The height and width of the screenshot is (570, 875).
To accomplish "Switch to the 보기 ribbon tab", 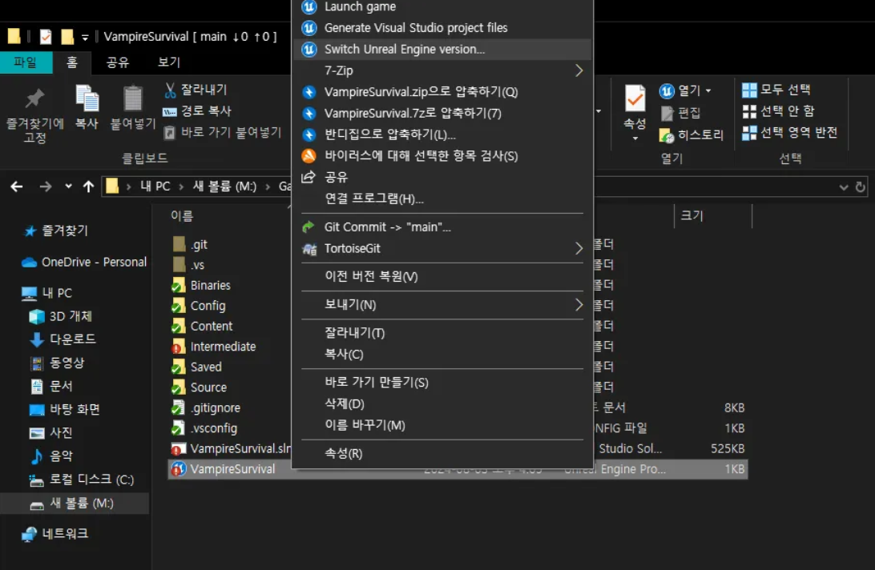I will 168,62.
